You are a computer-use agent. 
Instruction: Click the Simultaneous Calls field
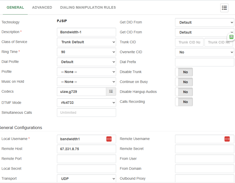click(86, 112)
